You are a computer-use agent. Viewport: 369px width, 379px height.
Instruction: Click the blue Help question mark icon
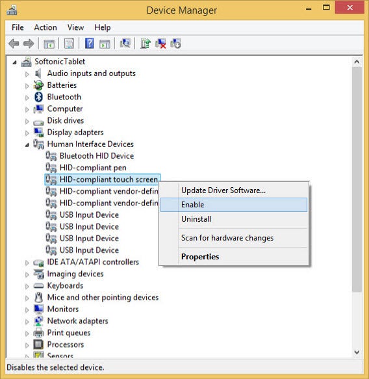pyautogui.click(x=89, y=44)
